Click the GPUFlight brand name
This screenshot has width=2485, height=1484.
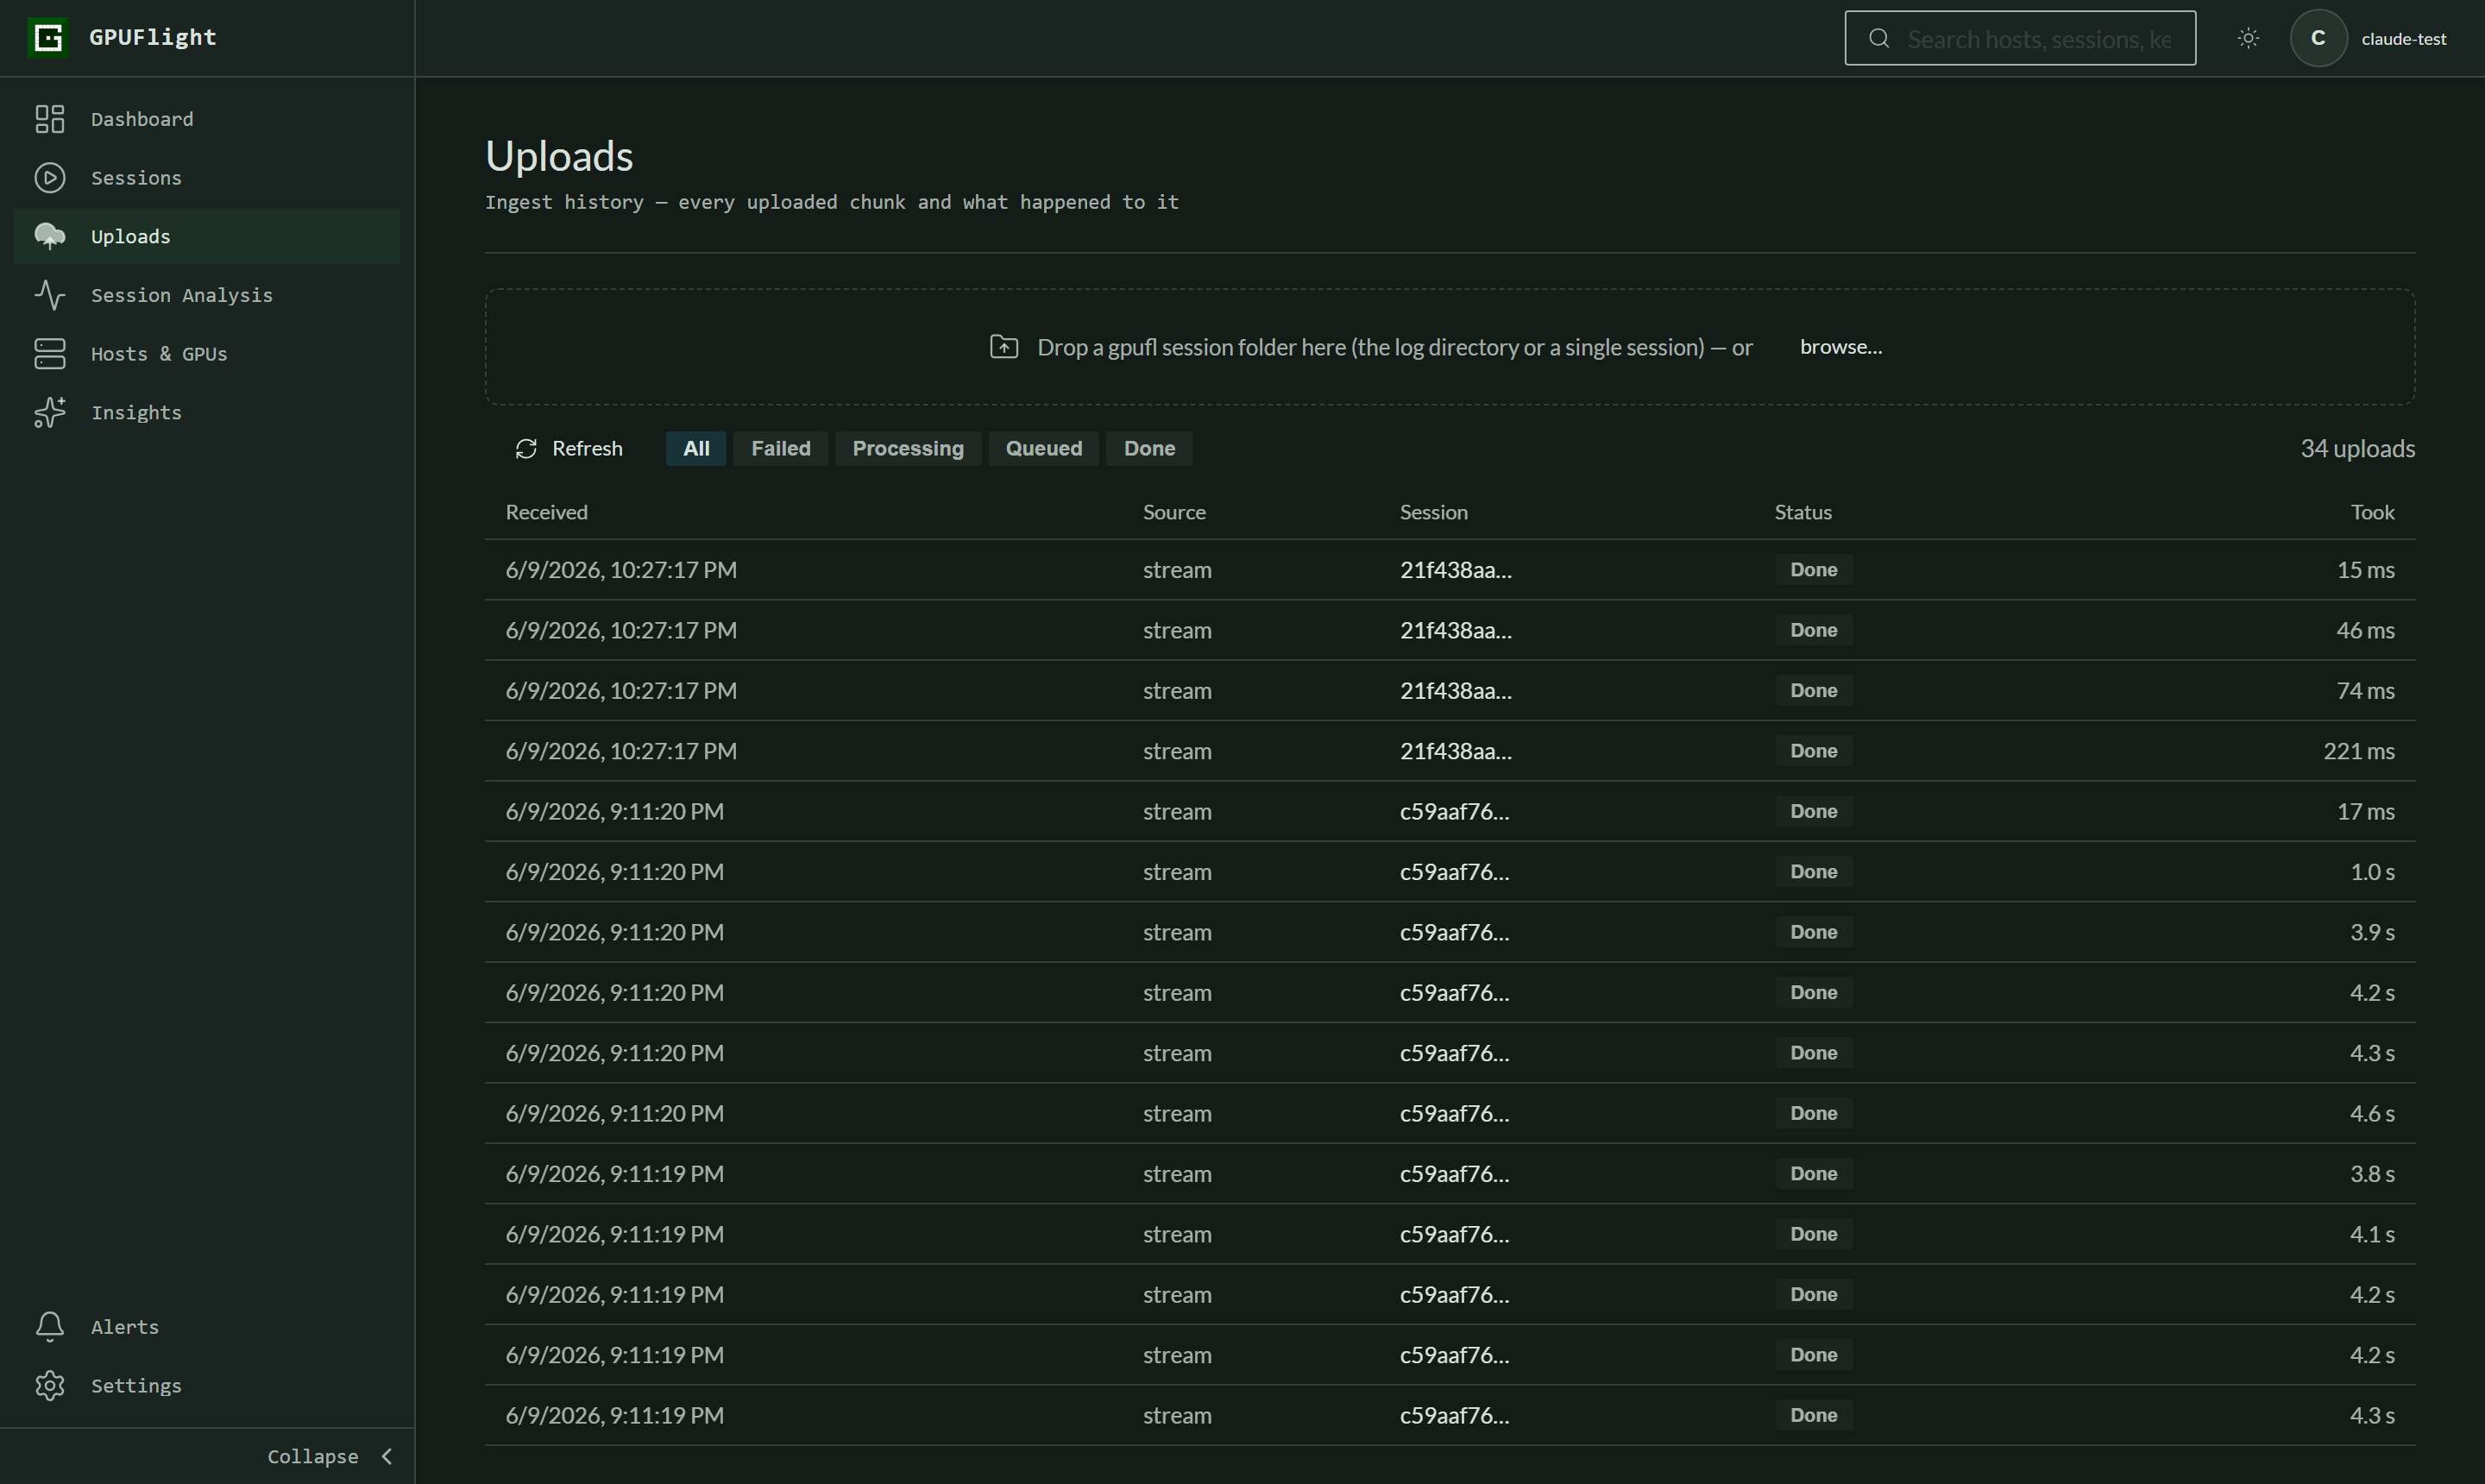(x=153, y=38)
